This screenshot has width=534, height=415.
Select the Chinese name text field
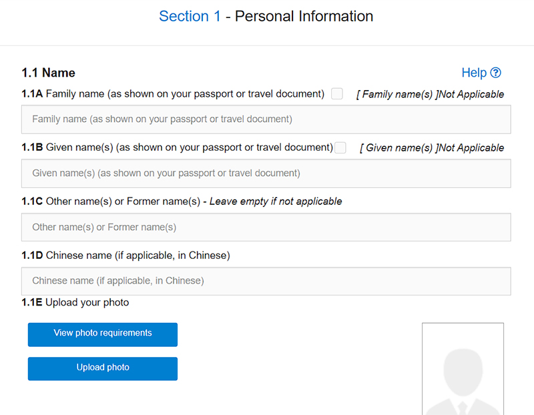(x=266, y=282)
